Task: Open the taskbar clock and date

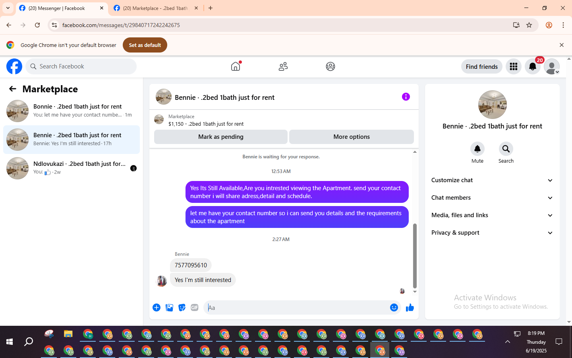Action: tap(536, 342)
